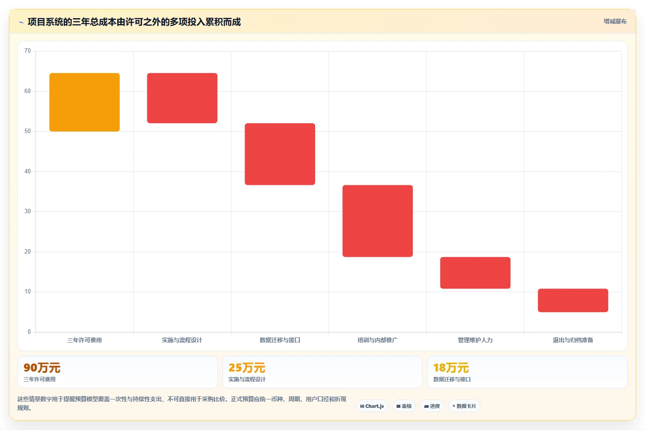The width and height of the screenshot is (645, 430).
Task: Click the y-axis tick label 0
Action: pos(29,332)
